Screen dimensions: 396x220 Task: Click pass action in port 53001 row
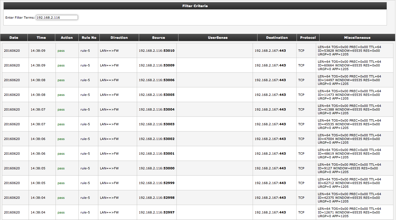(61, 154)
